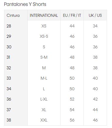The width and height of the screenshot is (112, 128).
Task: Select the M-L size cell
Action: pos(44,78)
